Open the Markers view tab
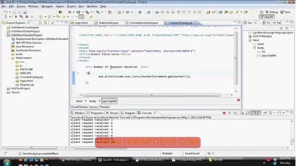Viewport: 296px width, 166px height. pos(78,113)
